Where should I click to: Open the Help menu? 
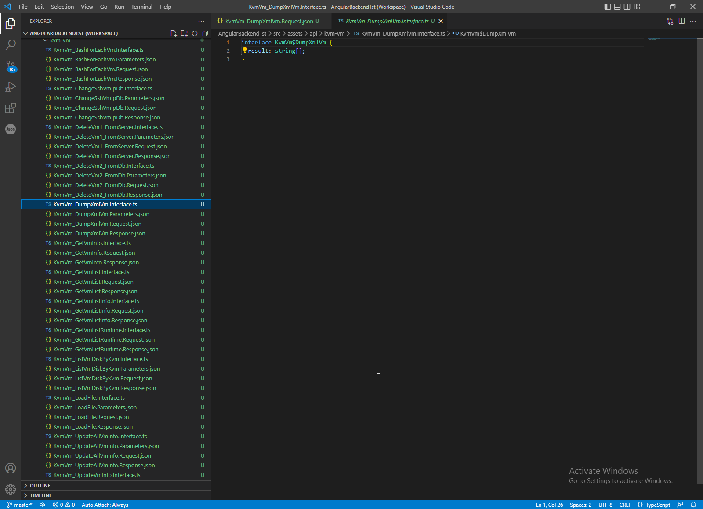166,7
